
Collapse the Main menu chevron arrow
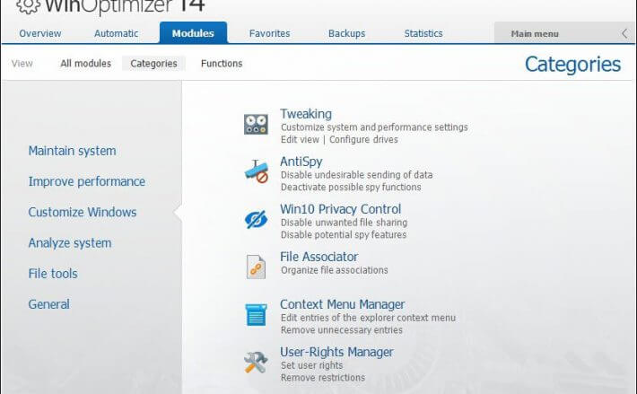pos(624,34)
